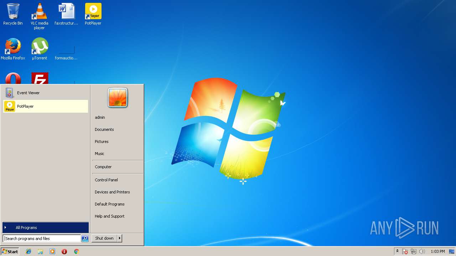This screenshot has height=256, width=456.
Task: Open Default Programs
Action: [118, 204]
